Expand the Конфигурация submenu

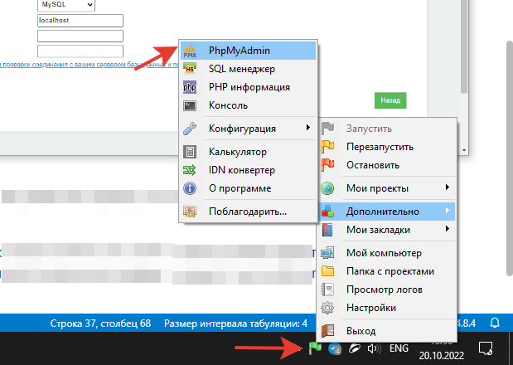pos(248,129)
